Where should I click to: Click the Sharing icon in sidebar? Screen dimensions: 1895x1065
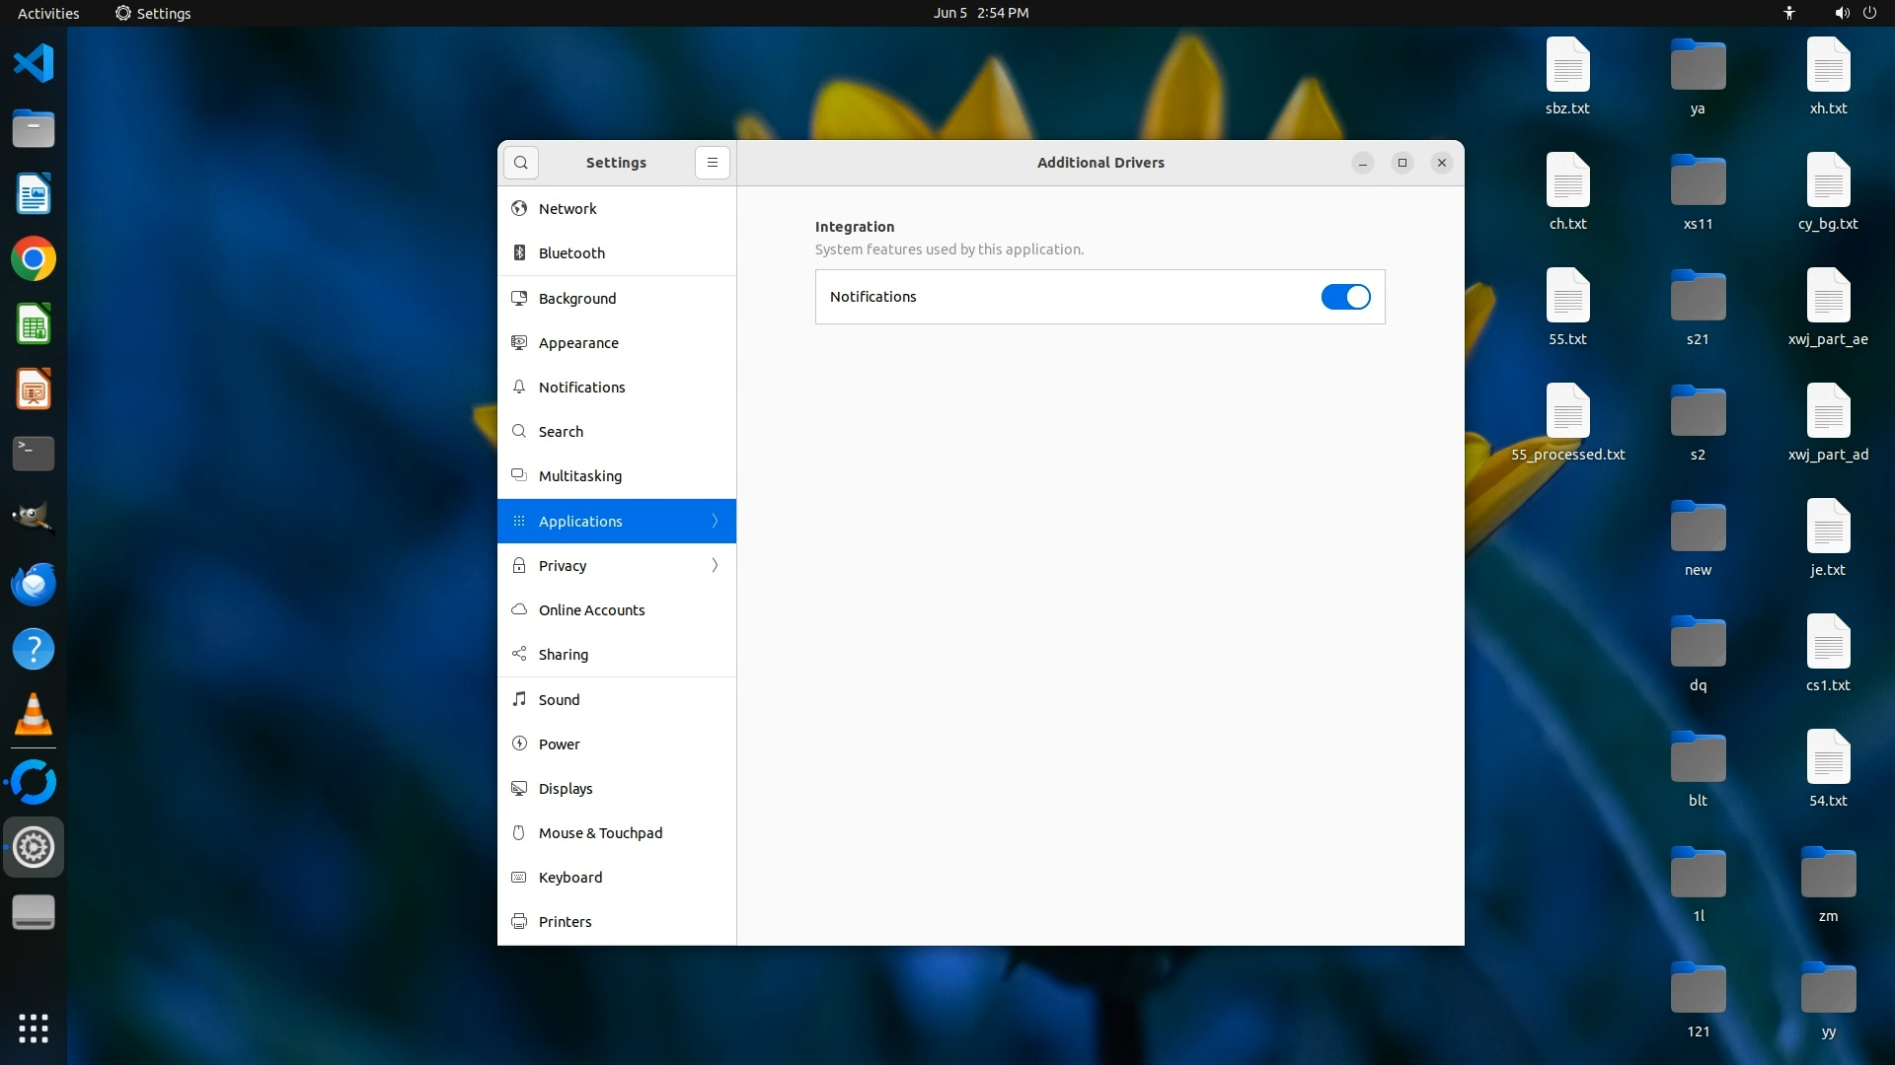click(519, 655)
